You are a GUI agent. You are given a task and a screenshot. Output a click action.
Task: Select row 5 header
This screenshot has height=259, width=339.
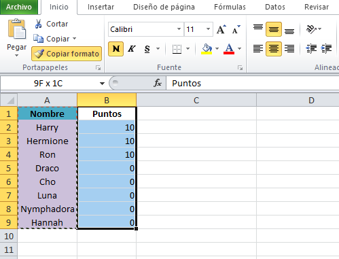9,168
